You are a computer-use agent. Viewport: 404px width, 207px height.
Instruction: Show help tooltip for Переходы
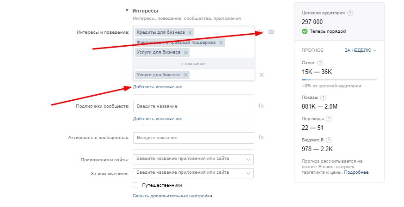click(329, 119)
